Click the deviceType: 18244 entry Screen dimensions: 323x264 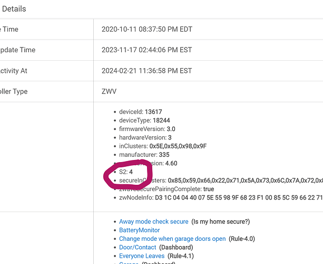[x=144, y=120]
